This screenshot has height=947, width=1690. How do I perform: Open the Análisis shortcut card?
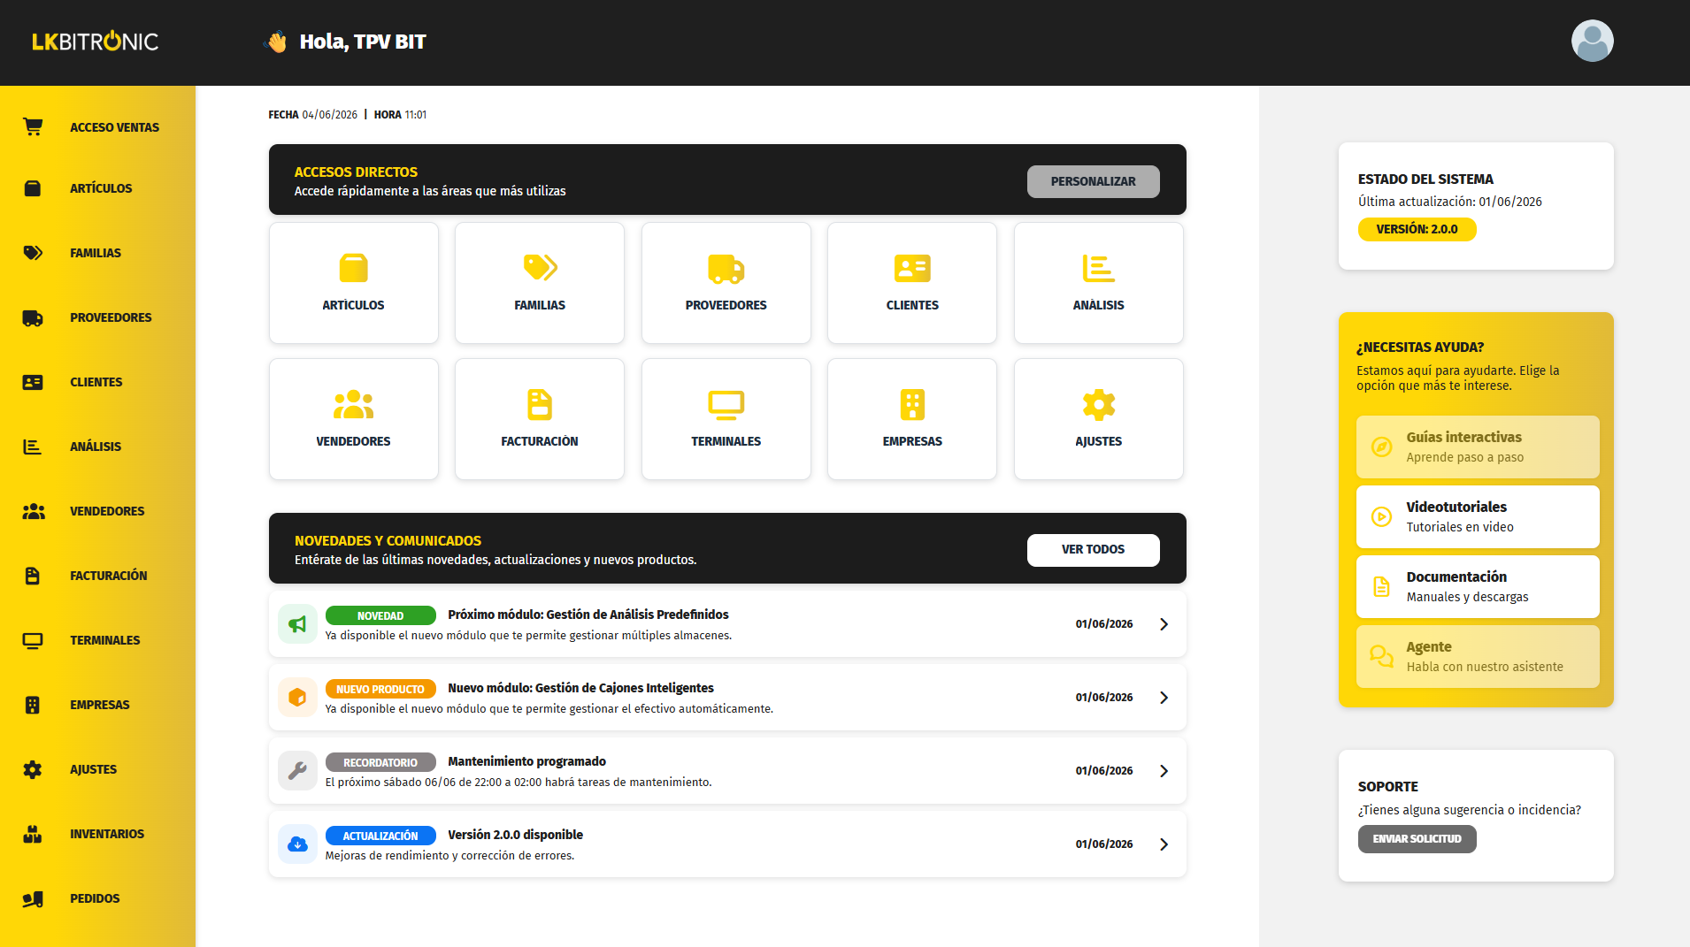pyautogui.click(x=1099, y=283)
